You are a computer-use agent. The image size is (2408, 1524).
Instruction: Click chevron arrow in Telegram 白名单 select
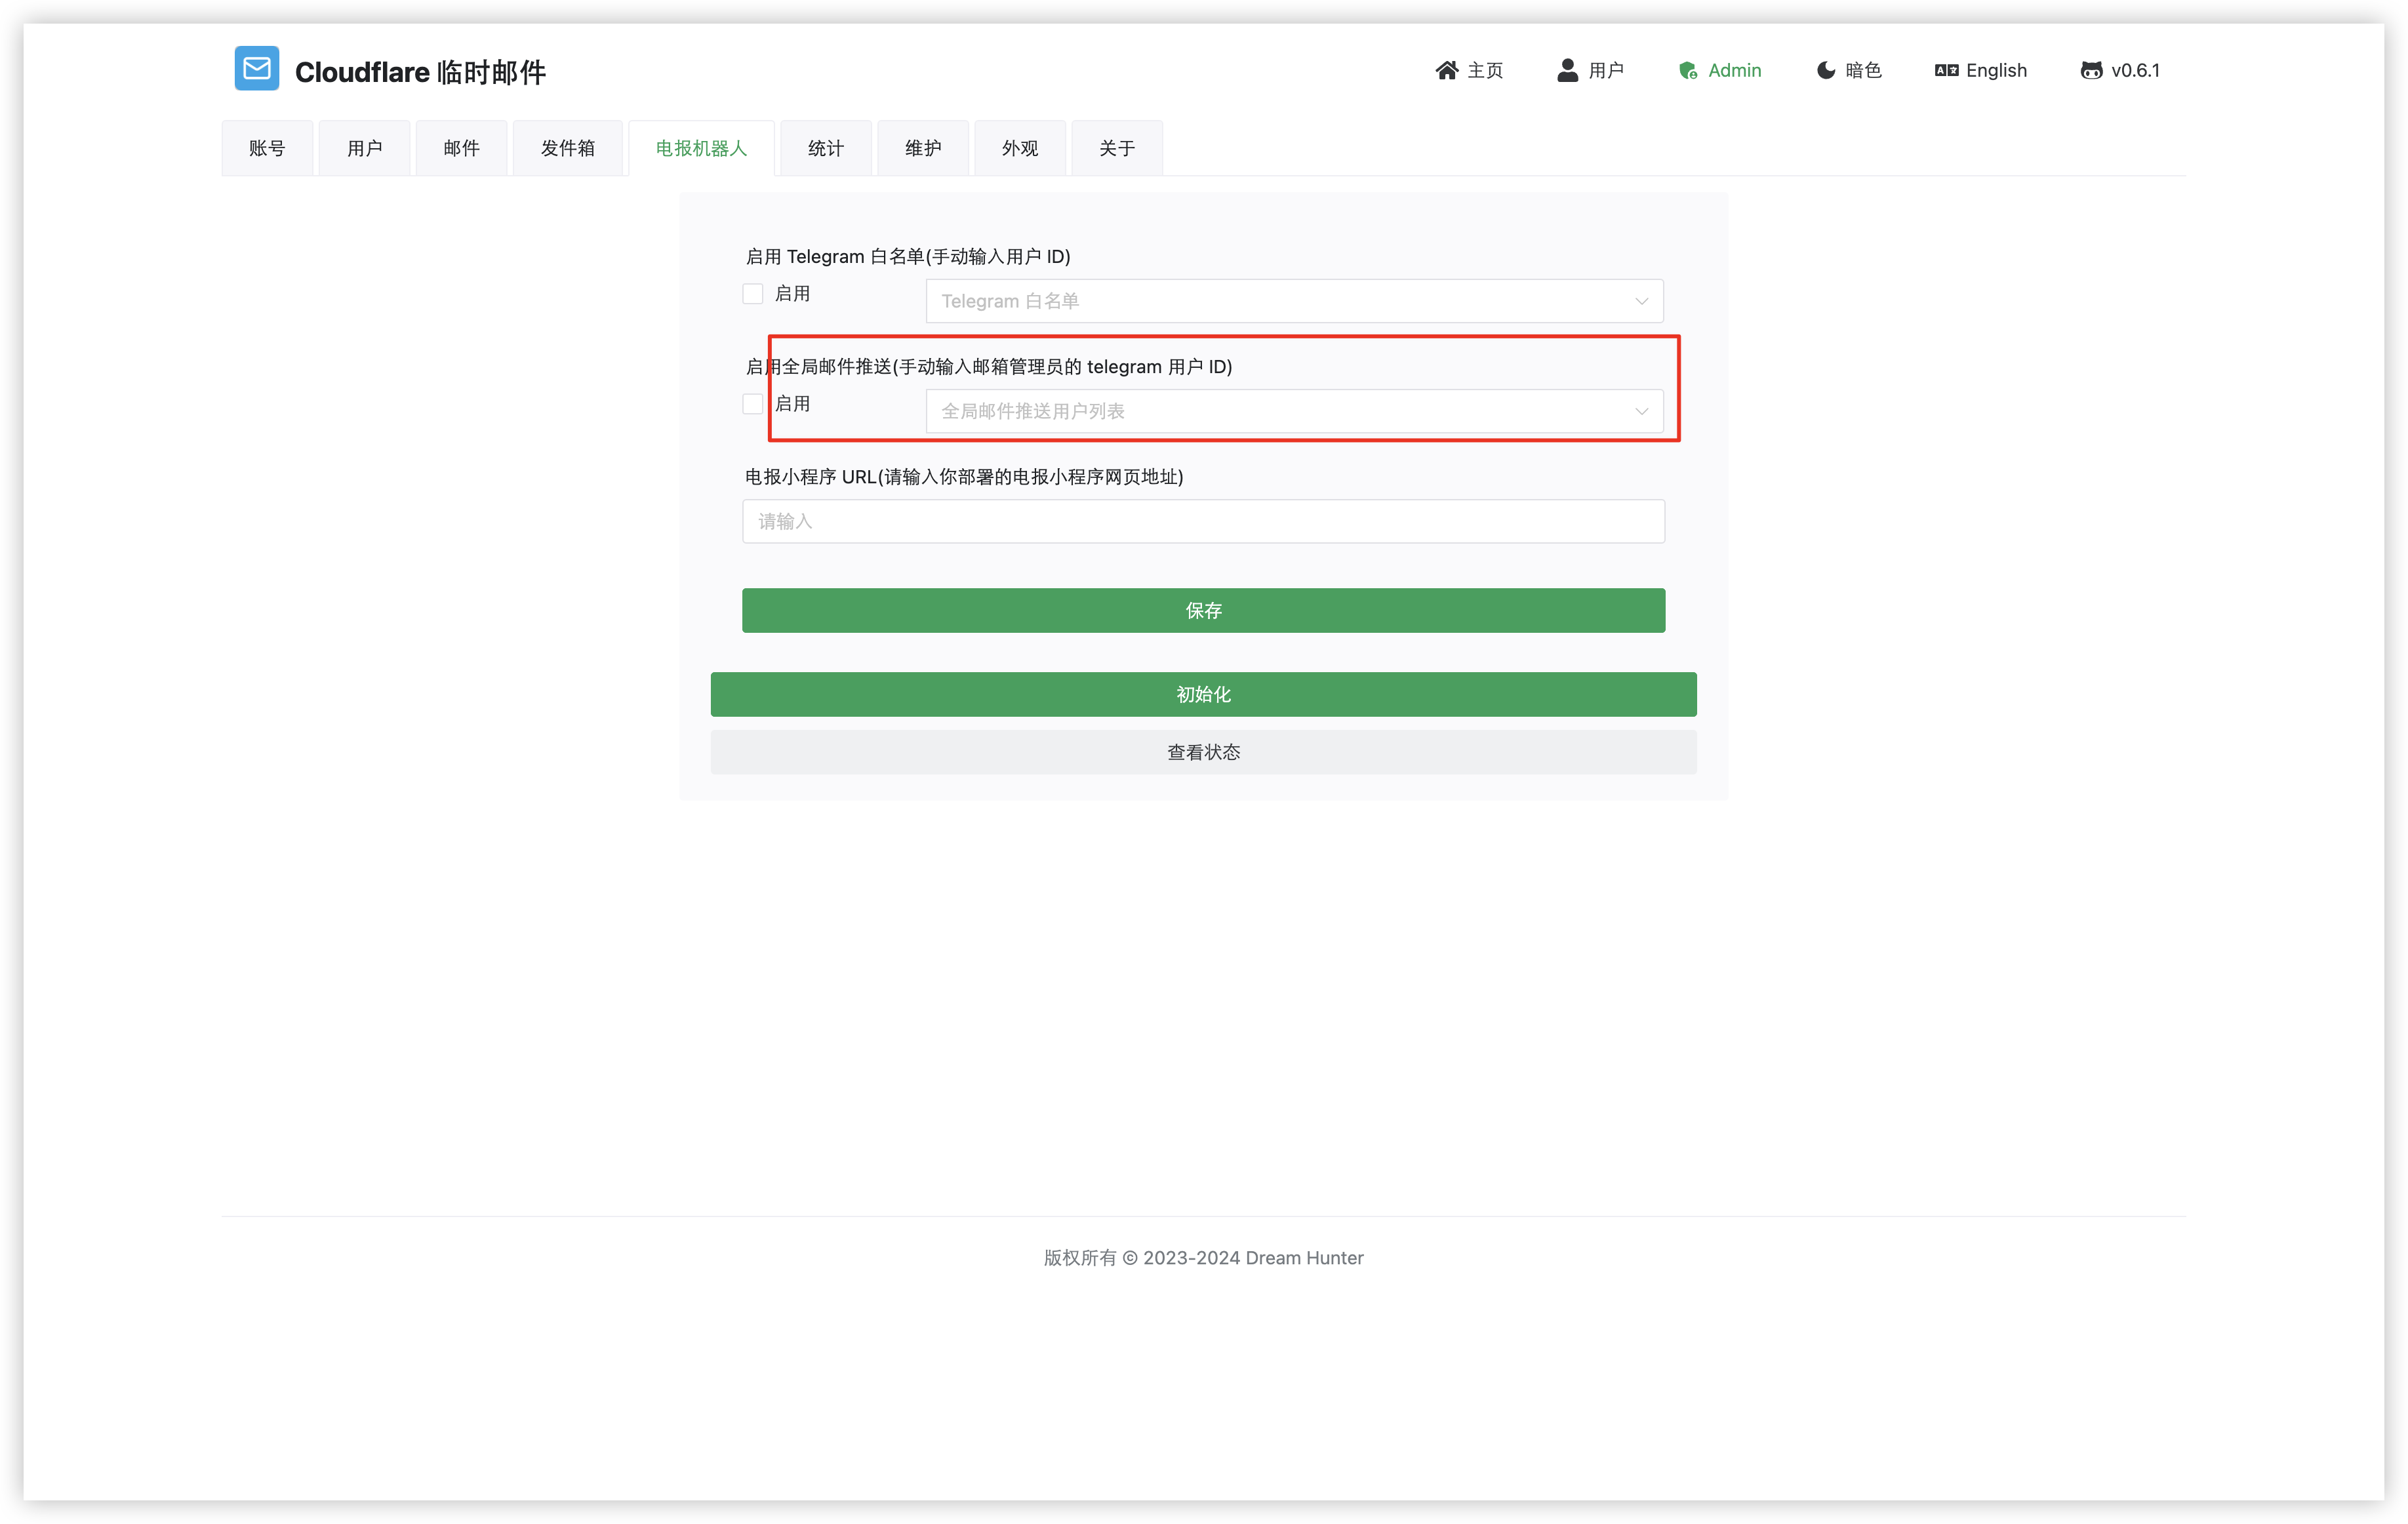1641,301
